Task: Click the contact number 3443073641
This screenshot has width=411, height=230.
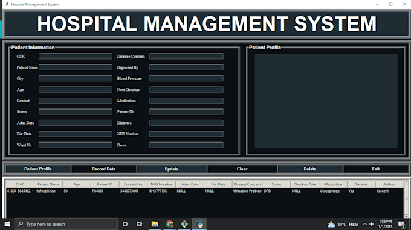Action: pyautogui.click(x=129, y=191)
